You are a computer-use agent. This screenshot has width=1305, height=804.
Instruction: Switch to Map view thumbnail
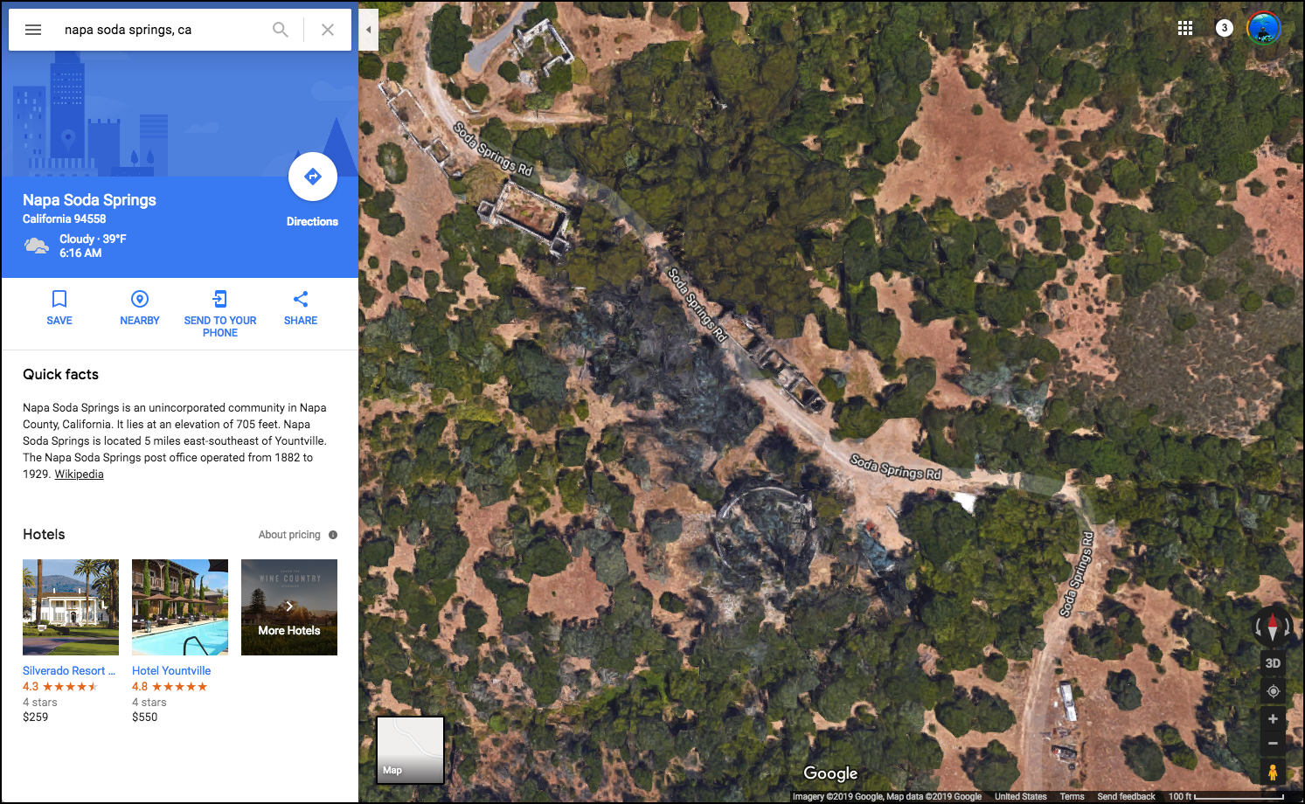[410, 750]
